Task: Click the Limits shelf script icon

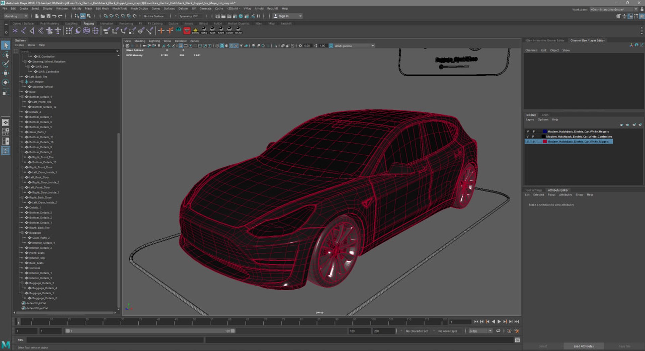Action: click(x=195, y=31)
